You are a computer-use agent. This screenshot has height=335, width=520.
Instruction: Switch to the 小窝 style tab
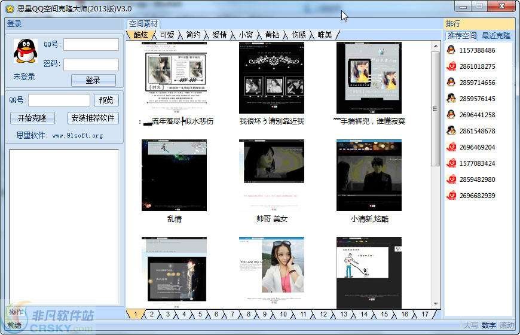pos(246,35)
